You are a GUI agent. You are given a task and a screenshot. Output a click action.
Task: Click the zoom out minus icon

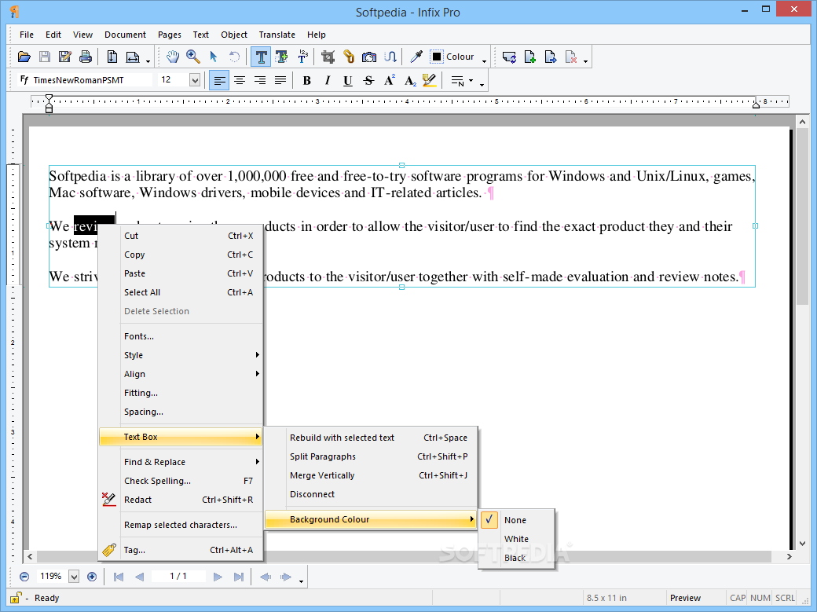coord(24,577)
